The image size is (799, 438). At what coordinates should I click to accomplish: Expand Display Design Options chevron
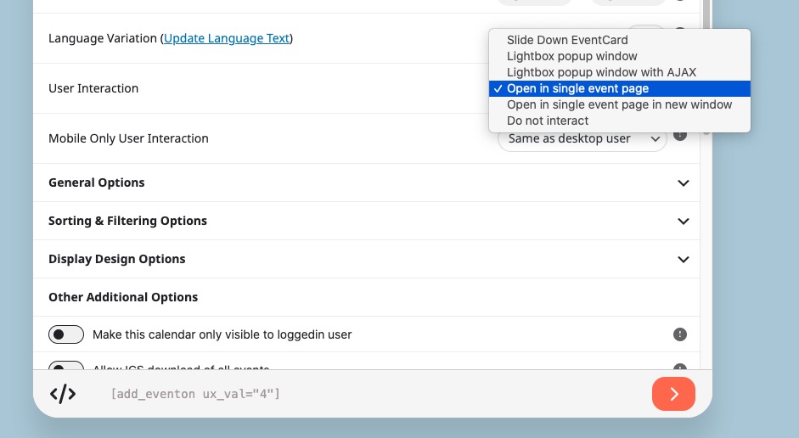coord(684,259)
